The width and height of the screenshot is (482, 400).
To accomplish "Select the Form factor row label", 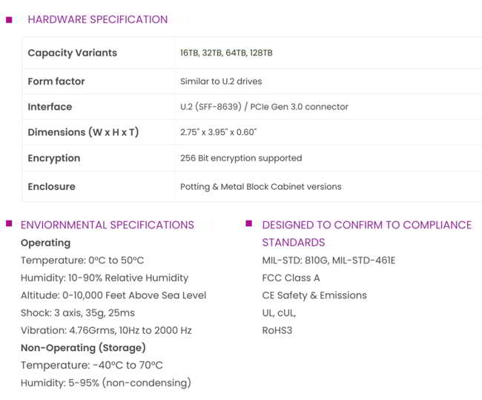I will pyautogui.click(x=56, y=81).
